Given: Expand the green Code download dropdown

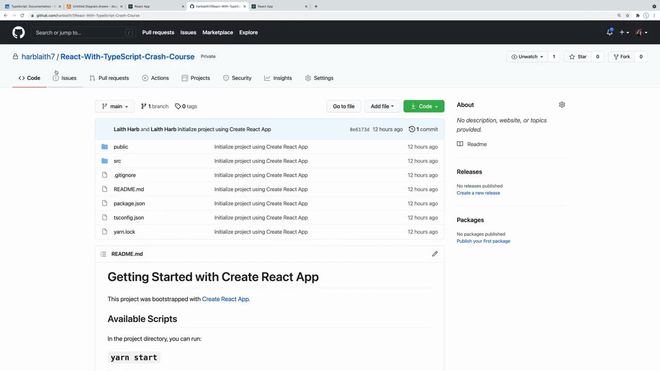Looking at the screenshot, I should pyautogui.click(x=424, y=106).
